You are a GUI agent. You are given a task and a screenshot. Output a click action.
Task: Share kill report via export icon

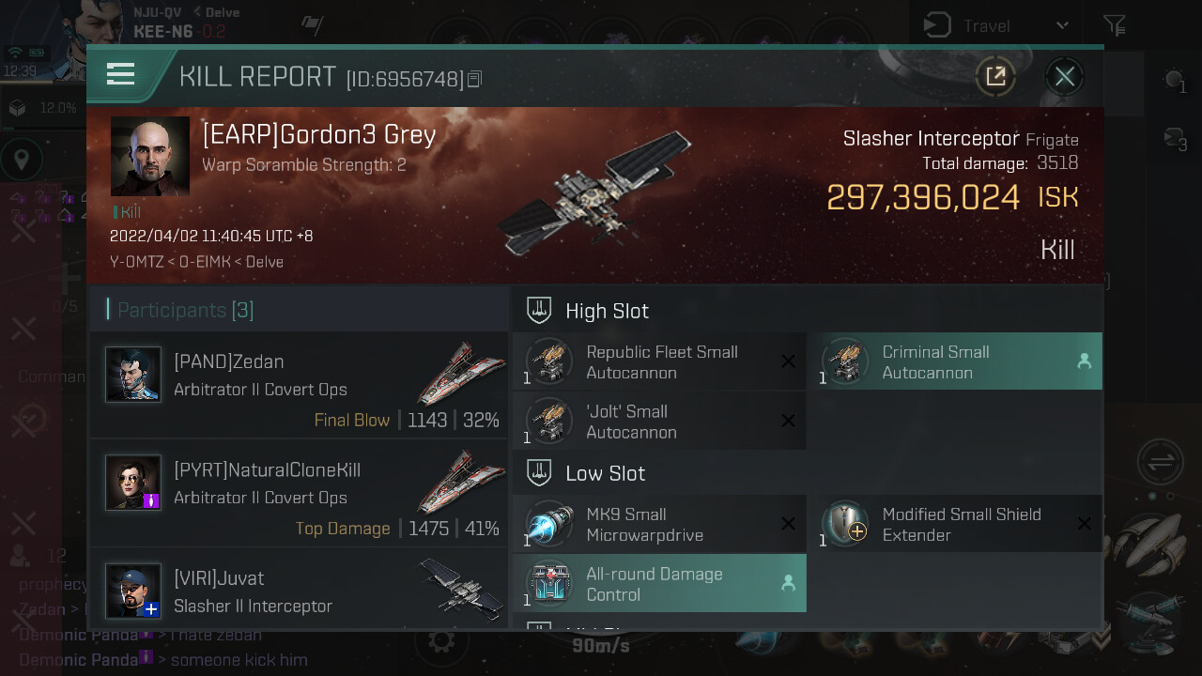995,76
